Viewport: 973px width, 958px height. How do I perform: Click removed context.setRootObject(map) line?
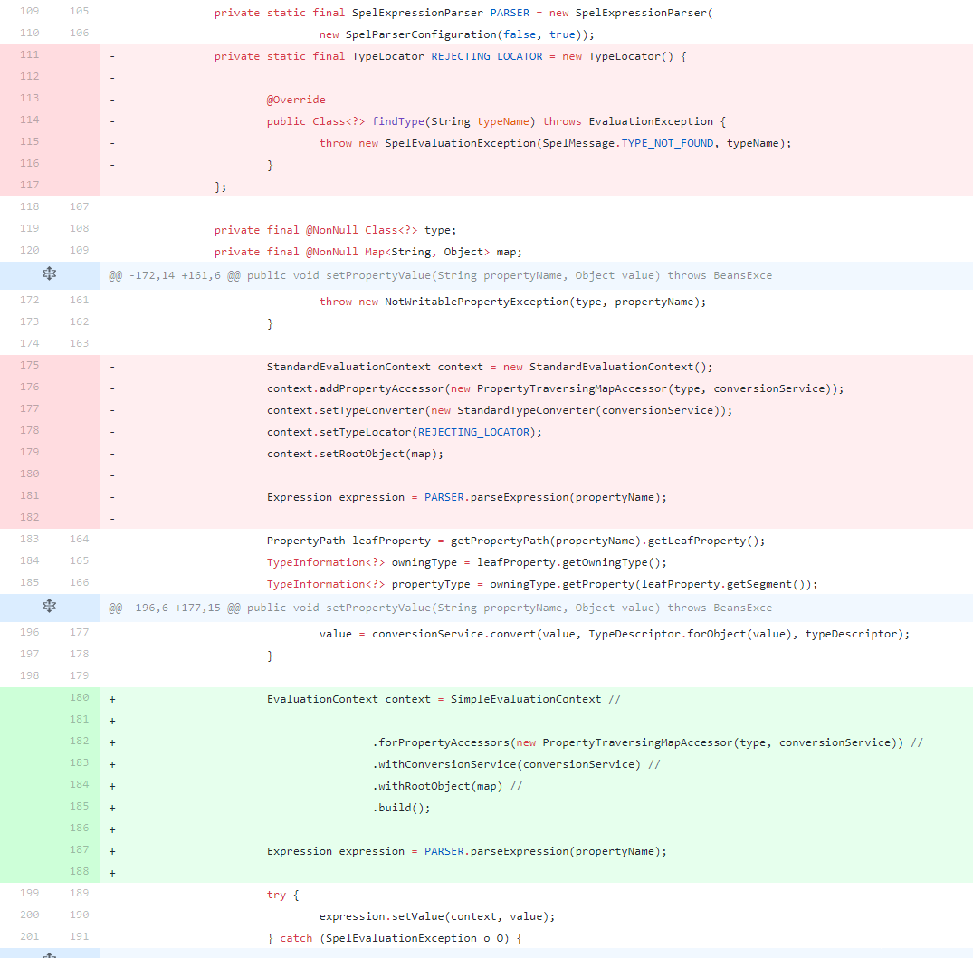click(x=355, y=454)
